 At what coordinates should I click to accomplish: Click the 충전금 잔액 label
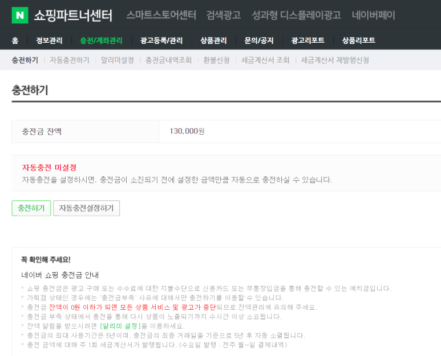pyautogui.click(x=42, y=131)
